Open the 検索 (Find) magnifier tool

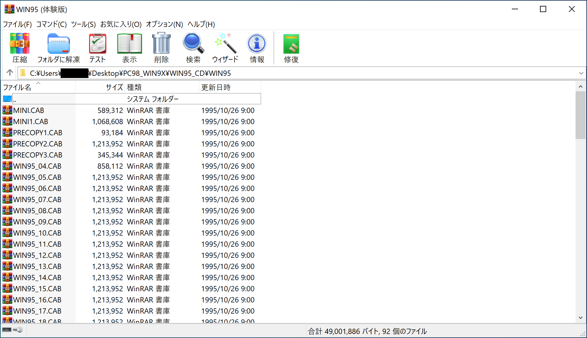[x=193, y=44]
